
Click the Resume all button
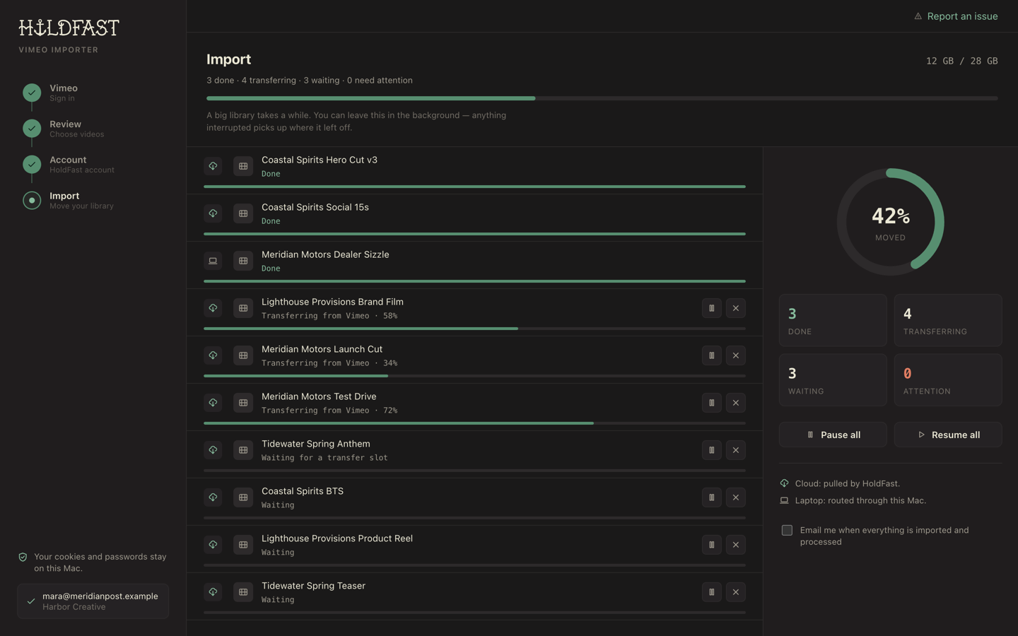pos(948,435)
